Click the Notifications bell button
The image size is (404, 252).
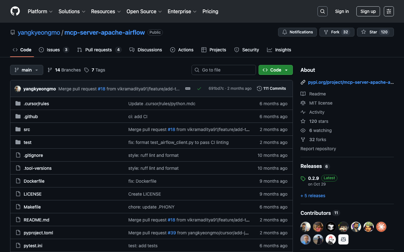[297, 32]
